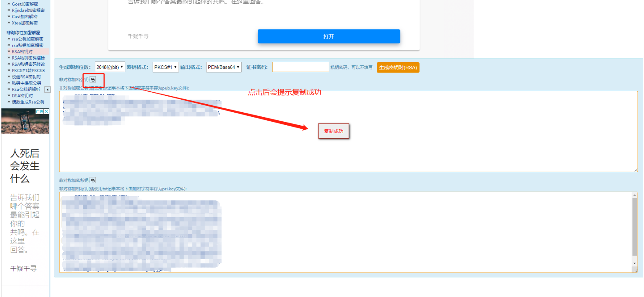
Task: Open the PEM/Base64 output format dropdown
Action: point(224,67)
